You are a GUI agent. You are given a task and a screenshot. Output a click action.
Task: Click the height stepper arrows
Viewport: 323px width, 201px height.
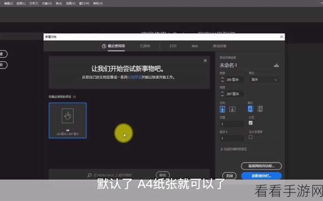[222, 94]
